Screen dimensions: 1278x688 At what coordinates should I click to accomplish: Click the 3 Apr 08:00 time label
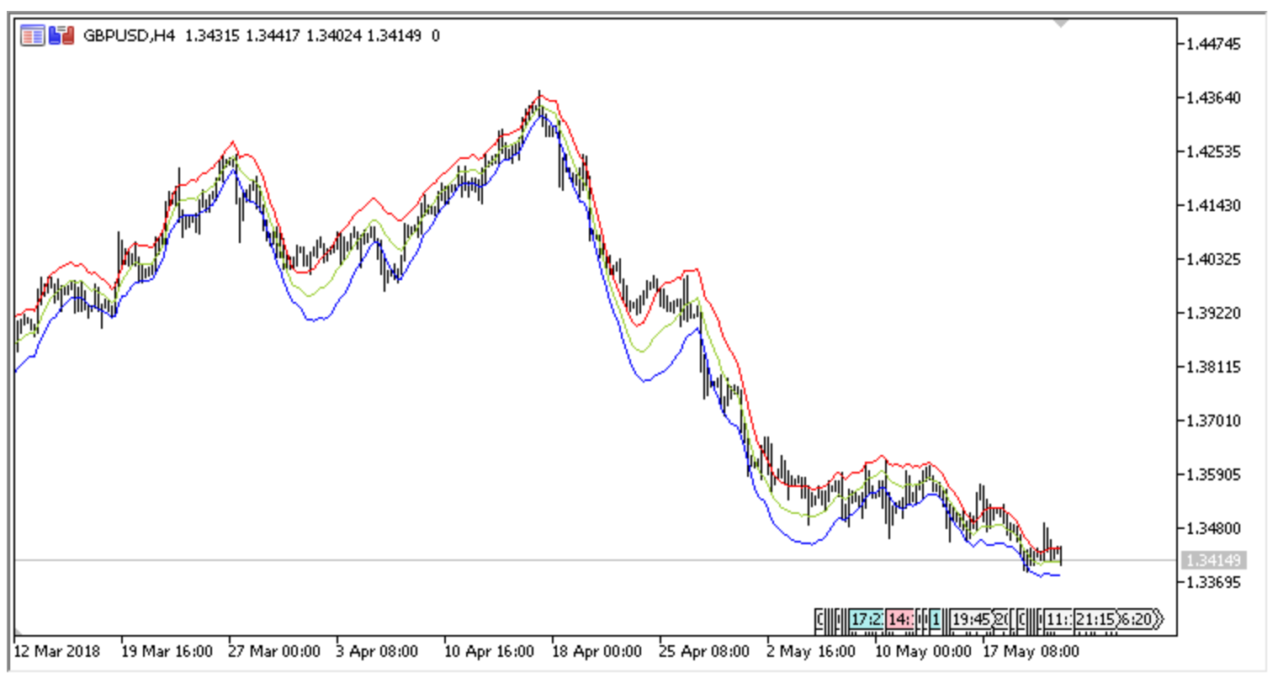click(377, 651)
